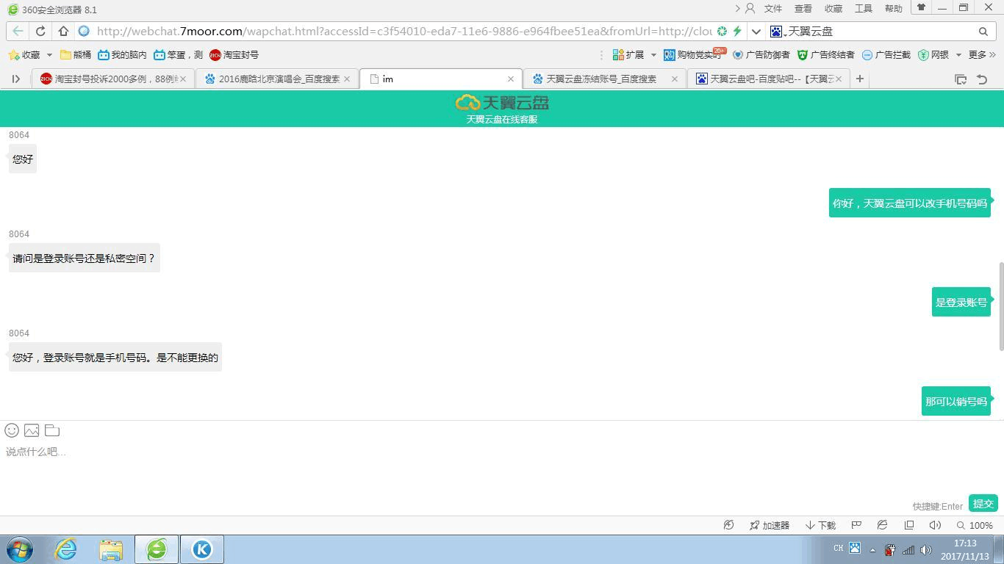Screen dimensions: 1004x564
Task: Switch to the 天翼云盘冻结账号 tab
Action: [x=605, y=79]
